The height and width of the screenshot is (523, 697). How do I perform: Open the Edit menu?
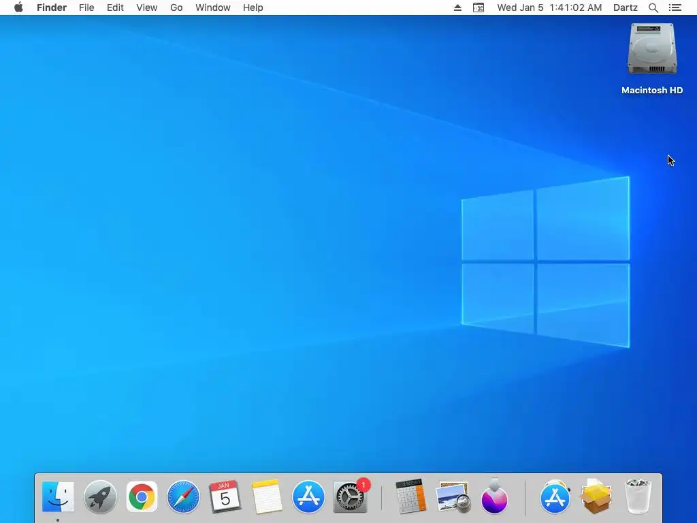[x=115, y=7]
